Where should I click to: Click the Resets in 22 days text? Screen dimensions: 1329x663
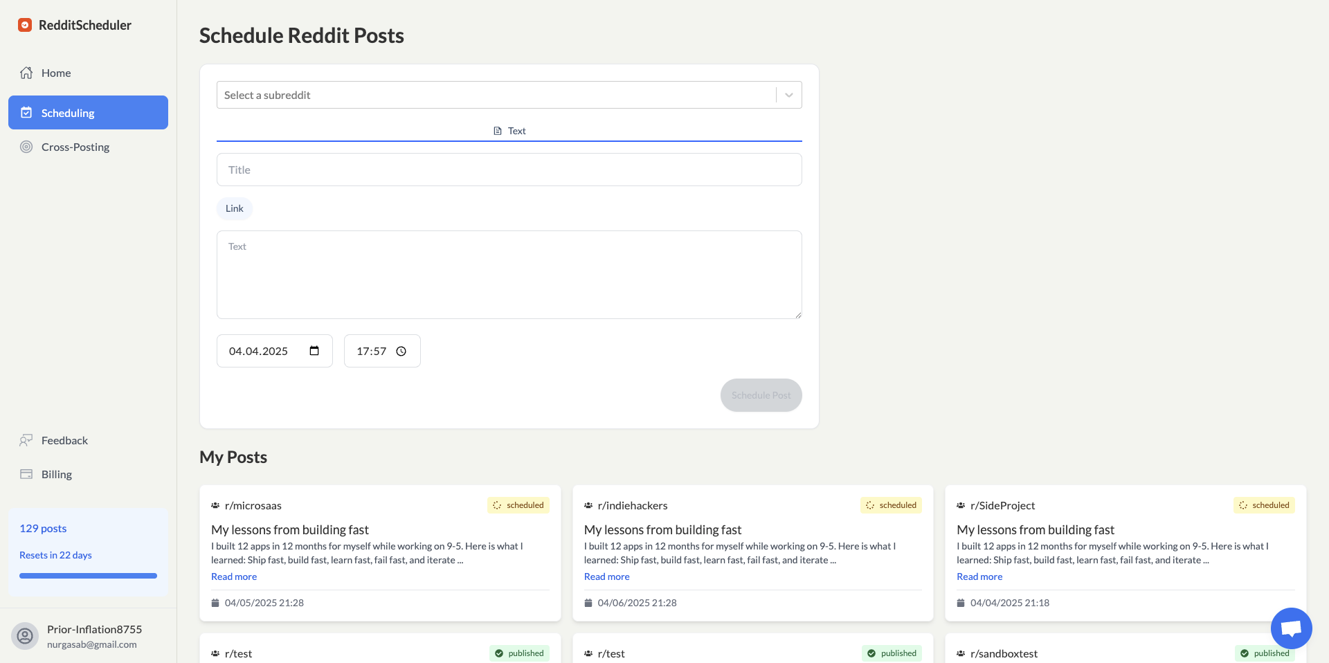[x=55, y=555]
